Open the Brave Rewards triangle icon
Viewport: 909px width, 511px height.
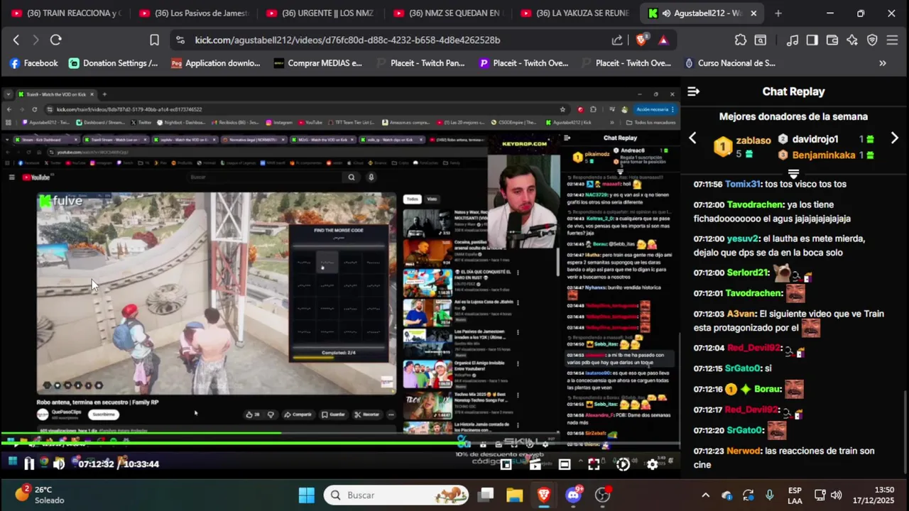tap(663, 40)
